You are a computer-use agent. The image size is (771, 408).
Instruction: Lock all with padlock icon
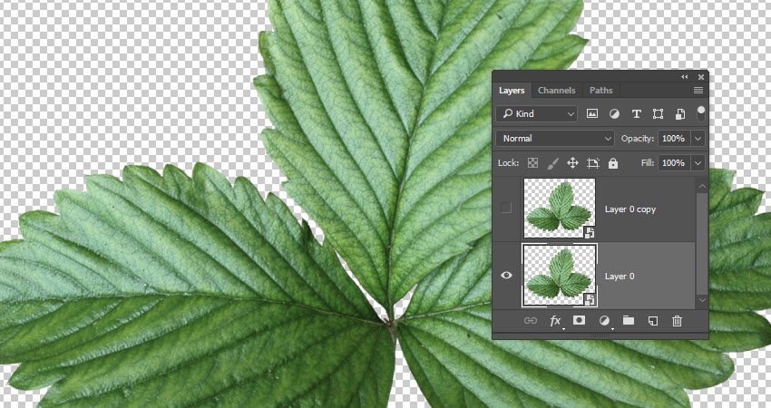tap(612, 163)
